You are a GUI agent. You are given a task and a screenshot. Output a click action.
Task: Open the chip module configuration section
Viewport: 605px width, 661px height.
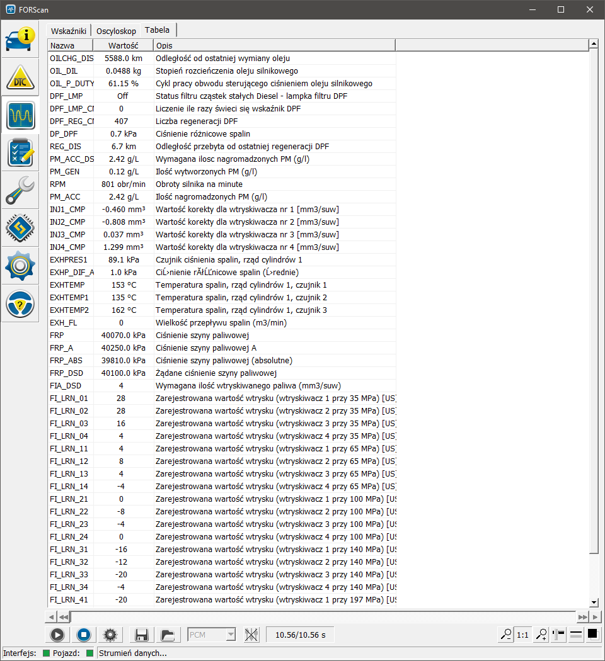[x=20, y=229]
